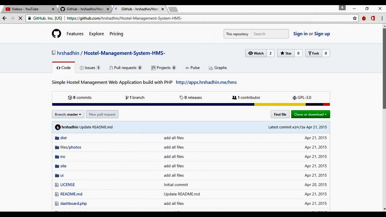Viewport: 386px width, 217px height.
Task: View the 1 branch link
Action: (135, 98)
